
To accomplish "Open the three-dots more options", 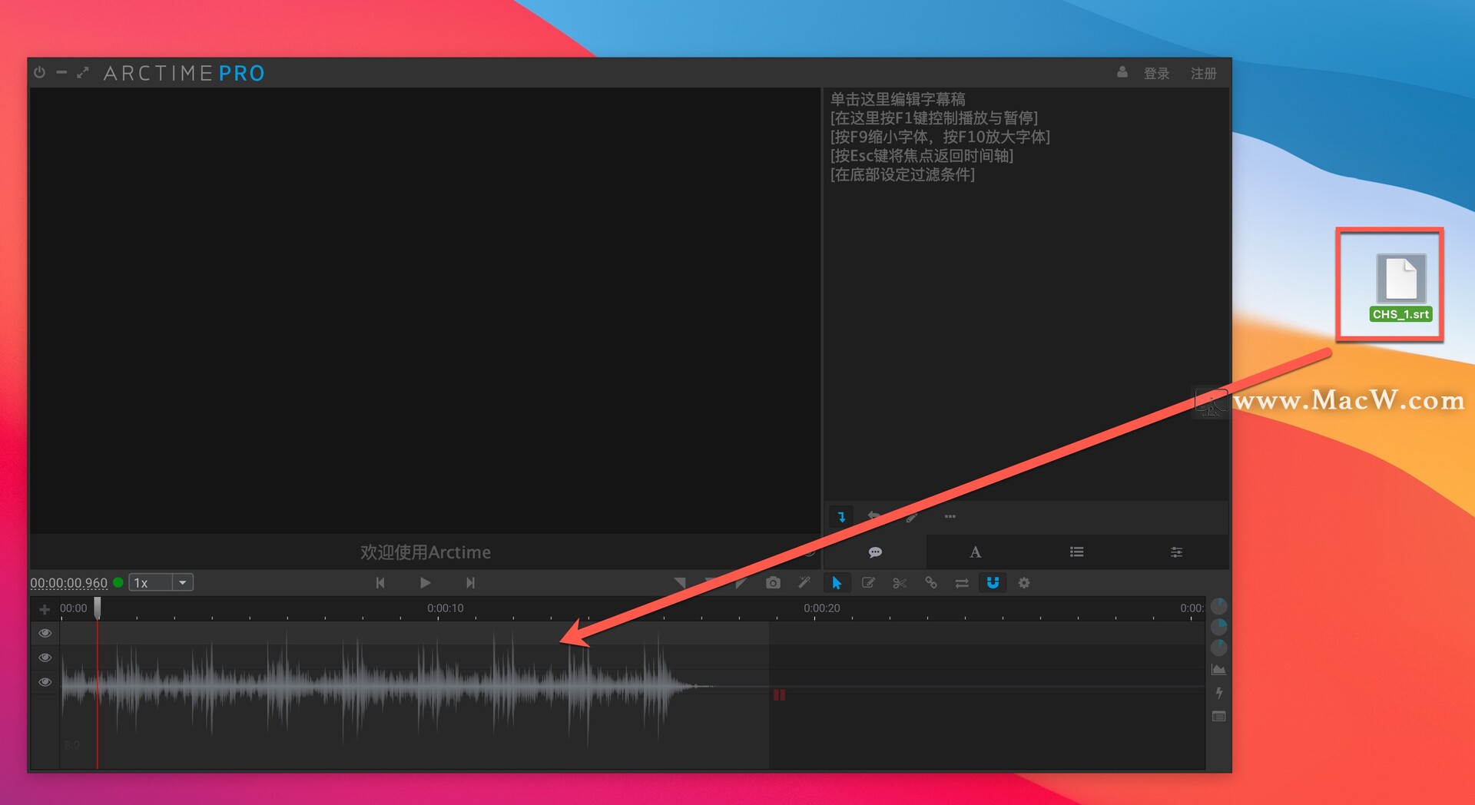I will tap(950, 516).
